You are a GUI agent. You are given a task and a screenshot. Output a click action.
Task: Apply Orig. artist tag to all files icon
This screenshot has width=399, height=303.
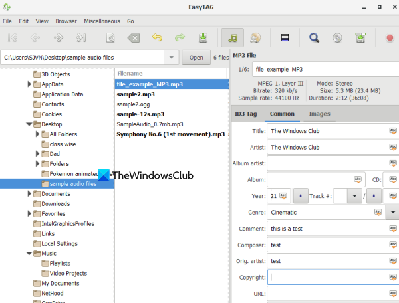(x=393, y=261)
